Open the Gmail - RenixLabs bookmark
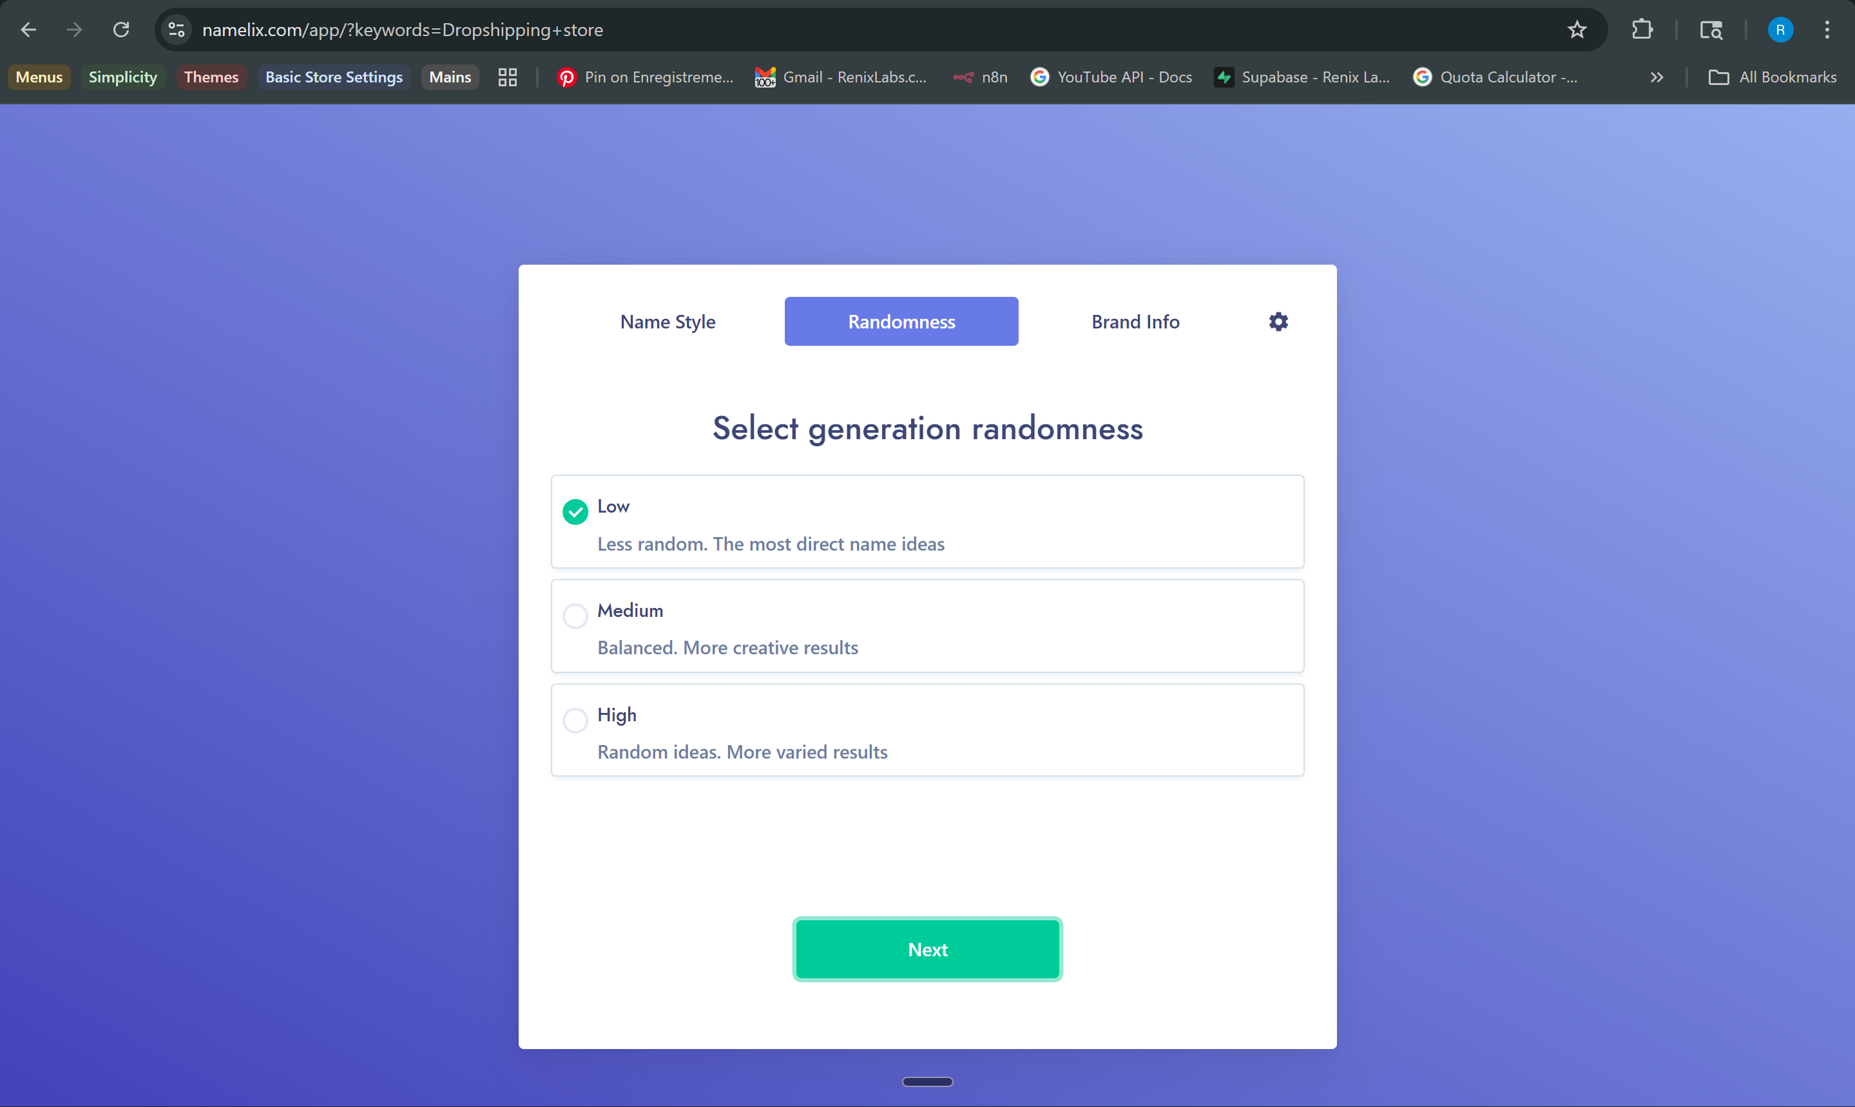This screenshot has width=1855, height=1107. (x=841, y=77)
